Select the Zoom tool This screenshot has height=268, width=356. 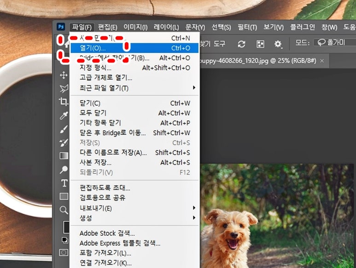coord(64,210)
